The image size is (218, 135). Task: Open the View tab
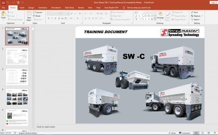tap(90, 8)
